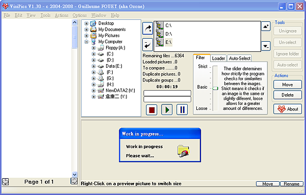The height and width of the screenshot is (195, 306).
Task: Pause the scan with blue pause button
Action: 182,109
